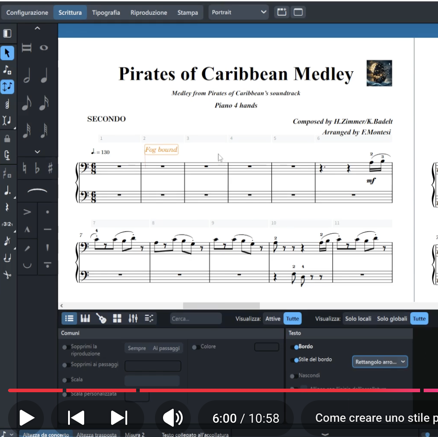438x437 pixels.
Task: Open the Rettangolo arro... border style dropdown
Action: 380,362
